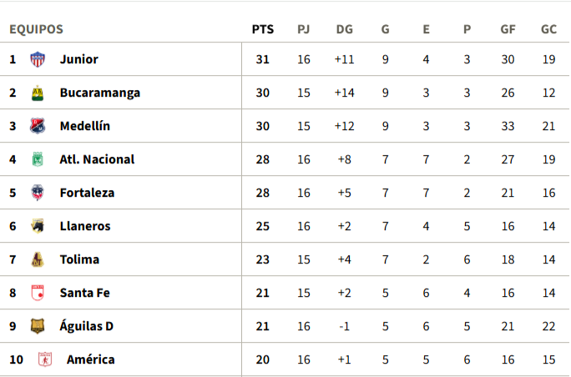Click the Santa Fe crest icon
This screenshot has width=571, height=377.
pos(37,293)
